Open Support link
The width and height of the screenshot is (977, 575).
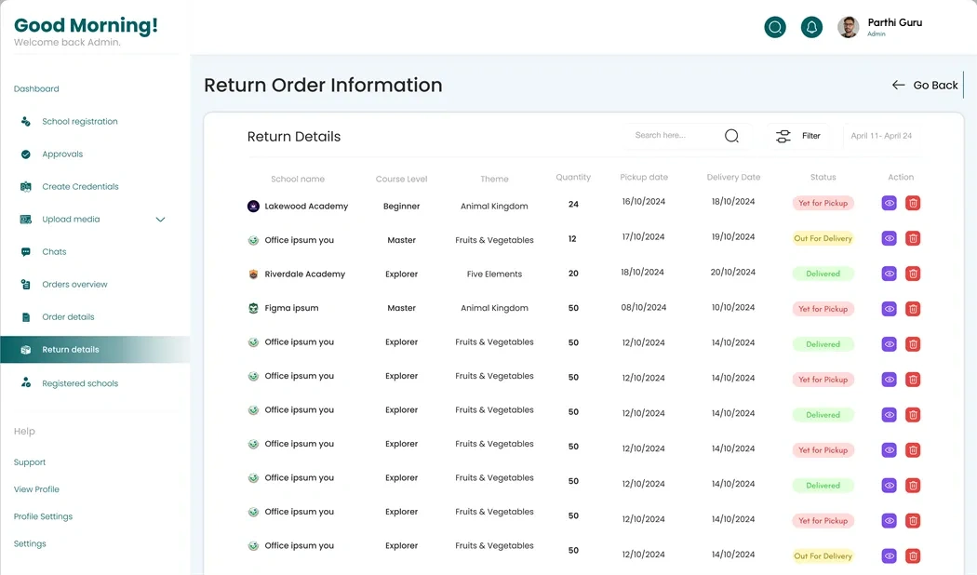29,462
